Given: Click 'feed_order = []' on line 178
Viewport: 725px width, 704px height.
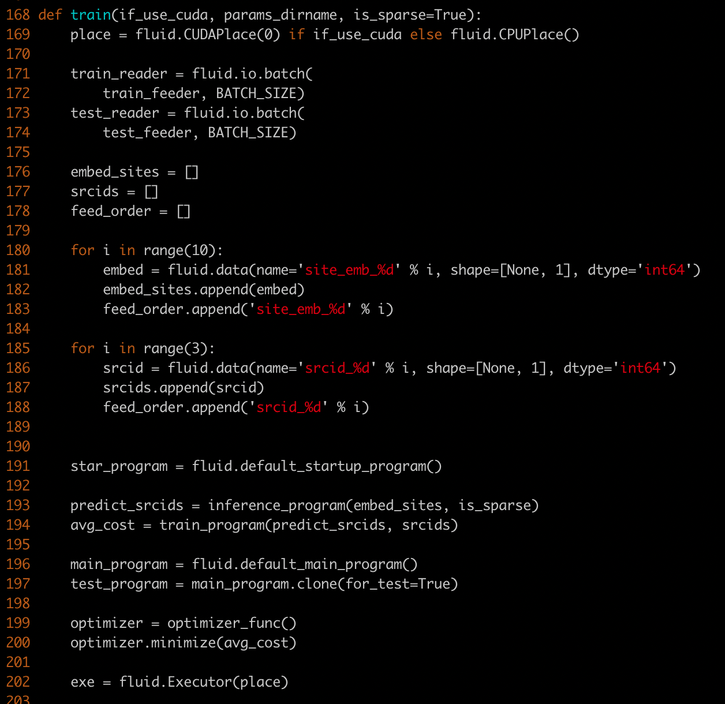Looking at the screenshot, I should click(x=130, y=211).
